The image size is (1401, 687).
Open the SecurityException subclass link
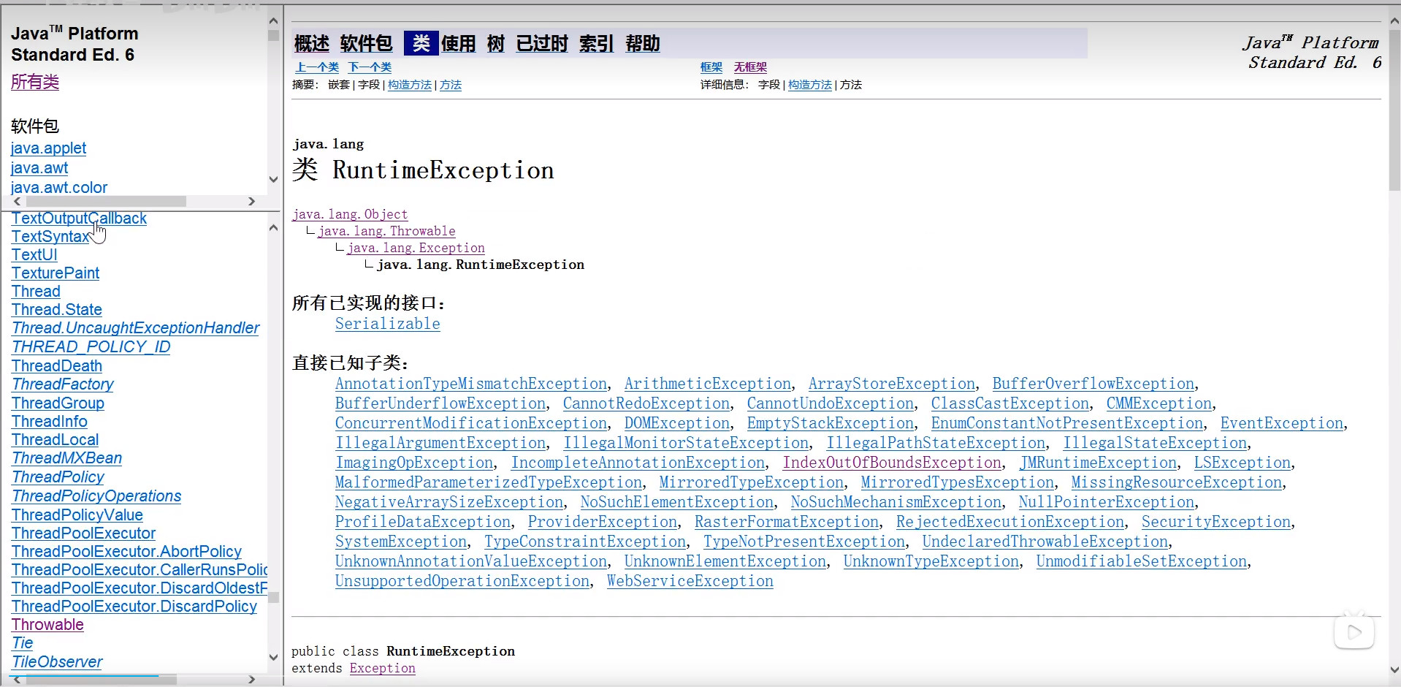tap(1216, 522)
